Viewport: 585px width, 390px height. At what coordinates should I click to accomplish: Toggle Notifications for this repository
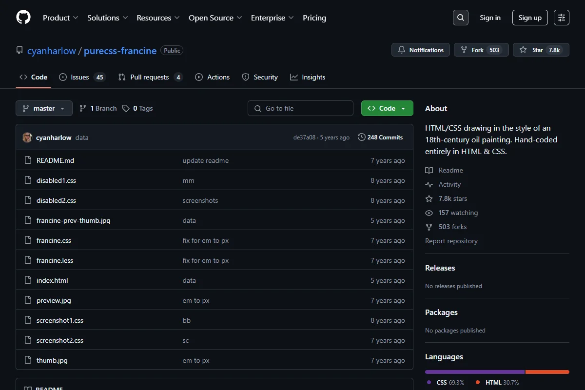point(421,50)
